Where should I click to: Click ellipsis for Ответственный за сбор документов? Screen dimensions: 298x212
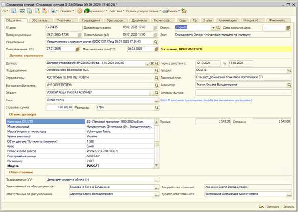tap(156, 187)
